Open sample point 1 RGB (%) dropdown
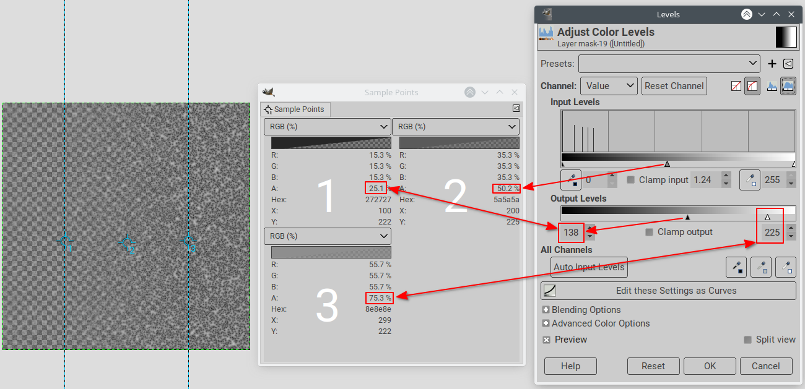Screen dimensions: 805x389 327,127
